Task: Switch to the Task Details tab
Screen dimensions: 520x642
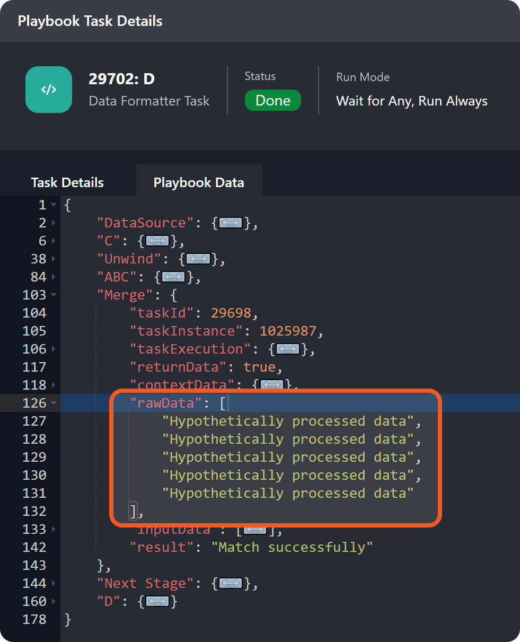Action: point(67,182)
